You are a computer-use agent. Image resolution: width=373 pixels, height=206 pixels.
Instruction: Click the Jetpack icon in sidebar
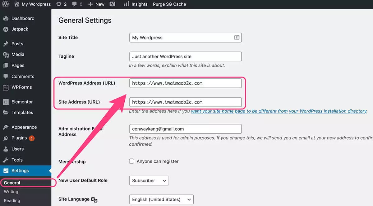click(6, 29)
